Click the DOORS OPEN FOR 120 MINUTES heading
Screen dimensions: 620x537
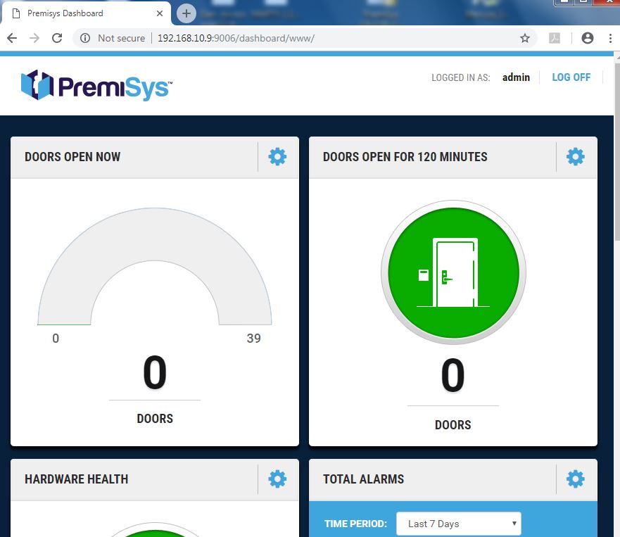[405, 156]
